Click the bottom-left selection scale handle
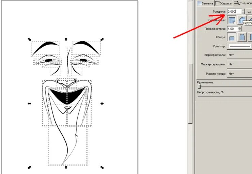This screenshot has width=252, height=174. [29, 167]
